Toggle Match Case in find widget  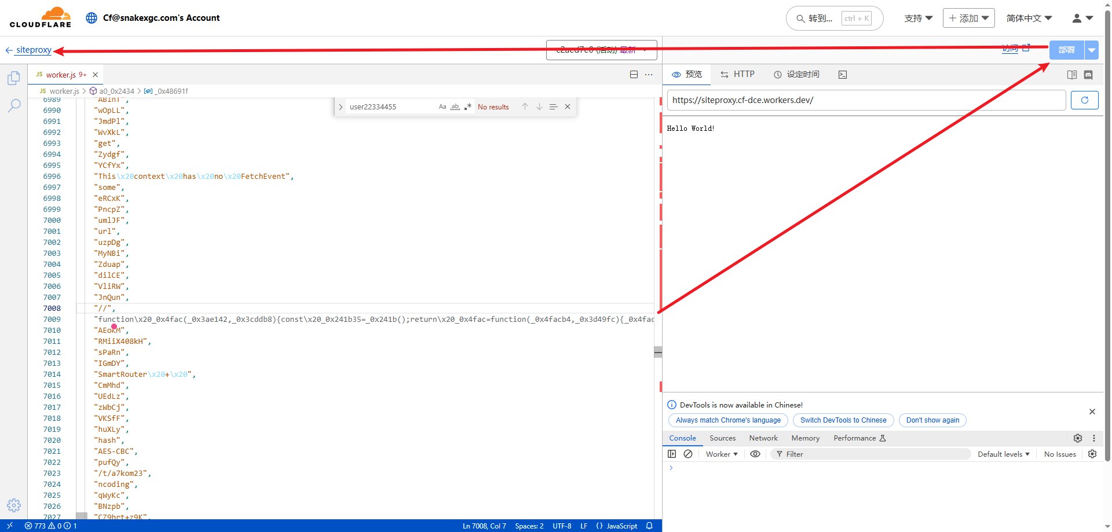(x=442, y=107)
